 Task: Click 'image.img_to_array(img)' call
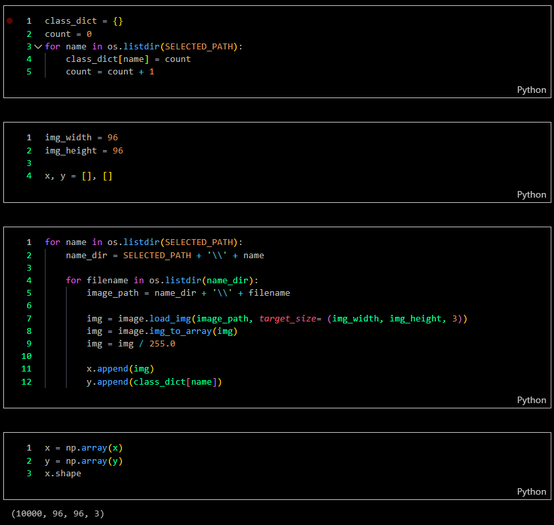(177, 331)
